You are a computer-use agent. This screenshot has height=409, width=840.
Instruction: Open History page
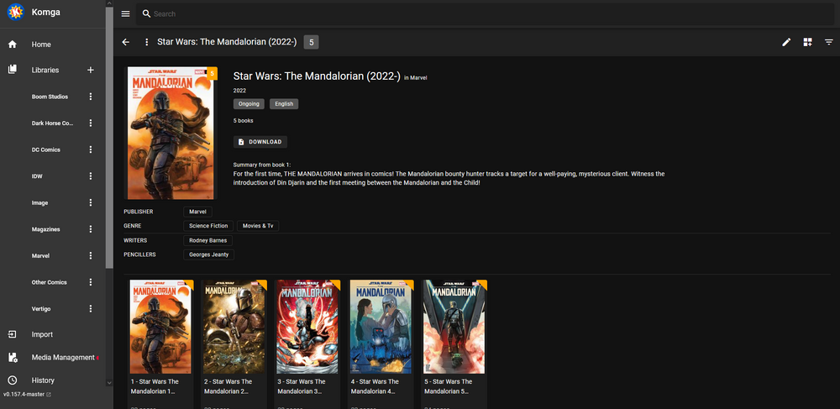43,380
